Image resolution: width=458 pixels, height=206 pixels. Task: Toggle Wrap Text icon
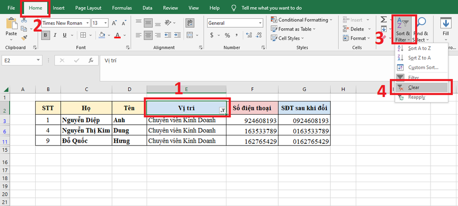tap(190, 23)
